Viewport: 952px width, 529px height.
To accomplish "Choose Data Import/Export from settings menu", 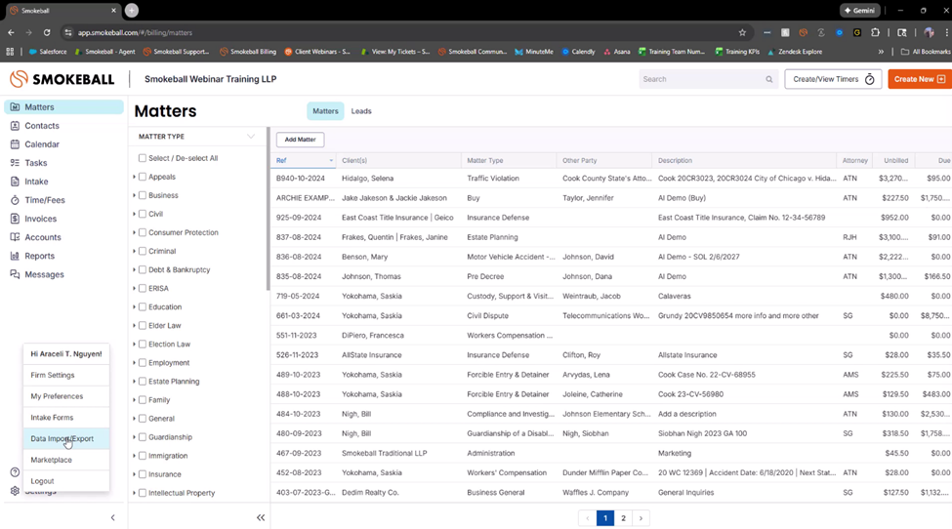I will pos(62,439).
